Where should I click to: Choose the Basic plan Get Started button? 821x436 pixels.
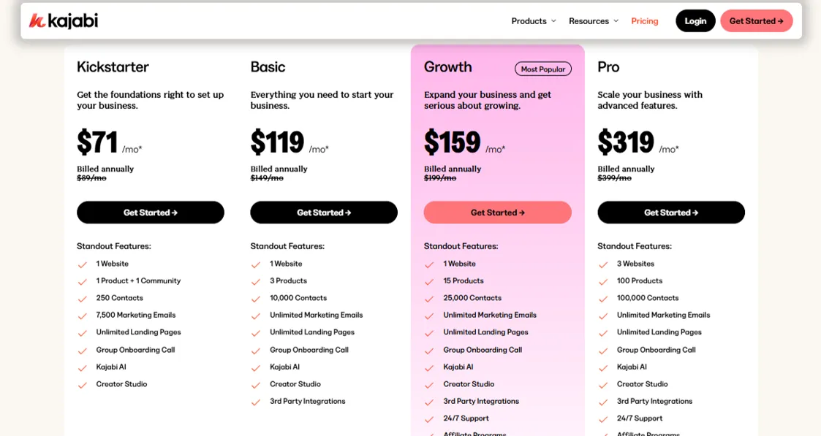click(x=324, y=213)
